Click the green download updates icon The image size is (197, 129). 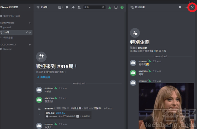pos(110,7)
